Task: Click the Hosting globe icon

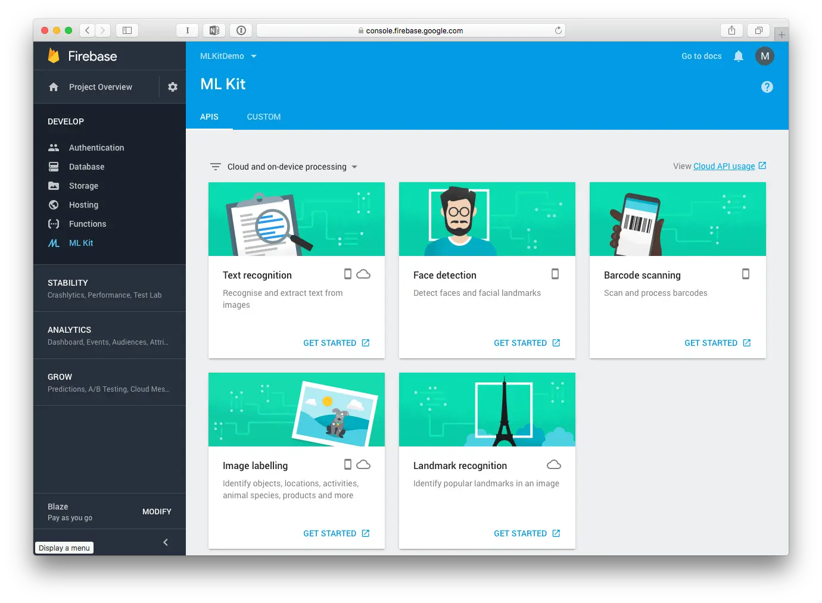Action: [54, 205]
